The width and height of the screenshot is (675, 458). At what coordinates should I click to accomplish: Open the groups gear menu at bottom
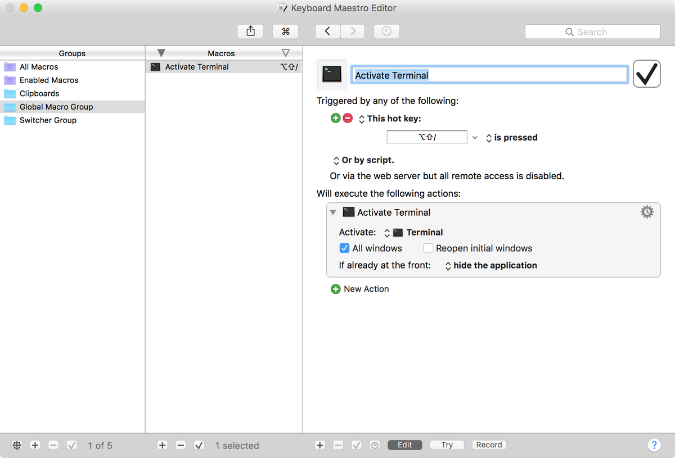click(17, 445)
